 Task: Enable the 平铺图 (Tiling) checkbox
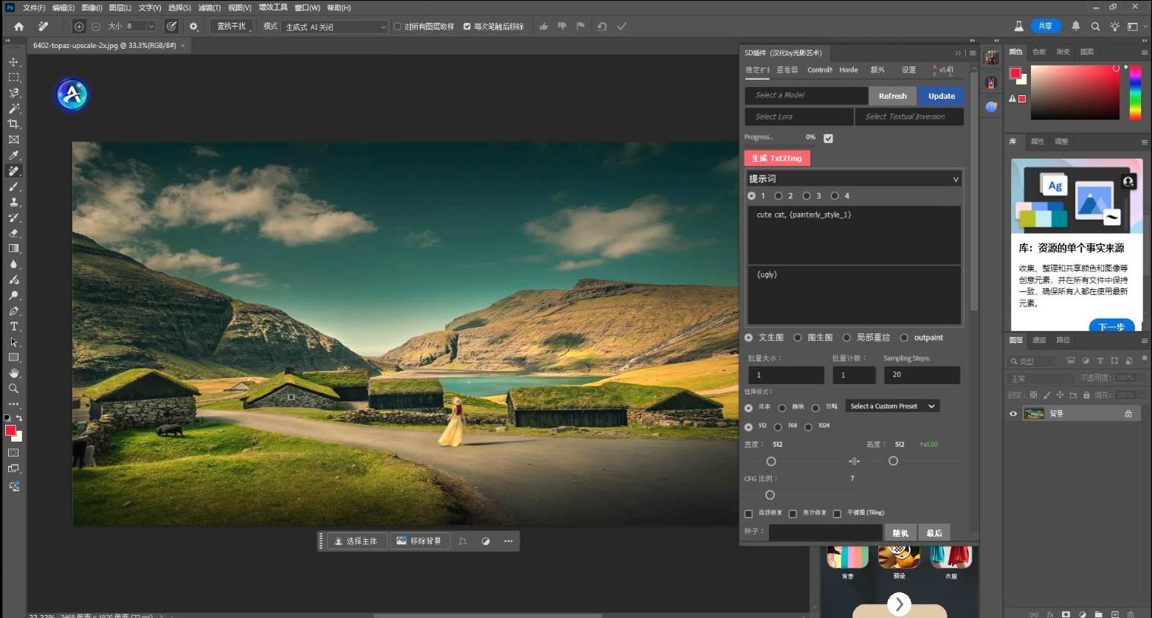coord(837,513)
